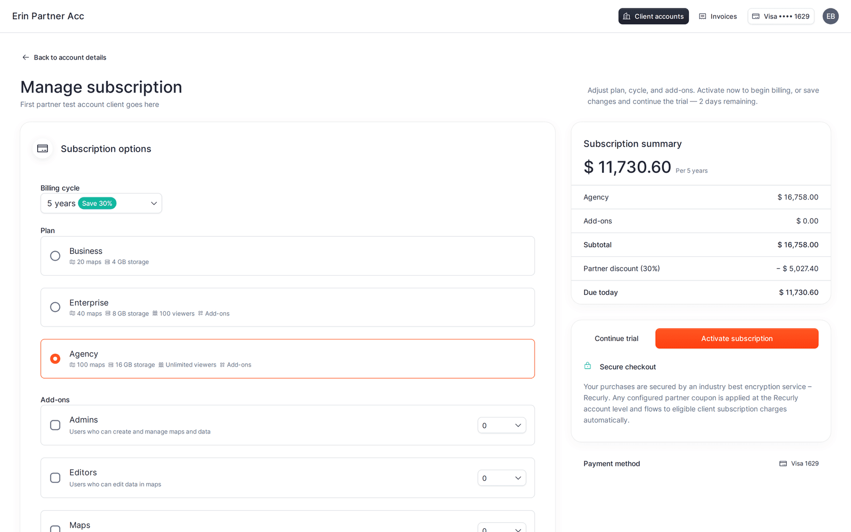Click the Unlimited viewers feature text
This screenshot has width=851, height=532.
[191, 365]
